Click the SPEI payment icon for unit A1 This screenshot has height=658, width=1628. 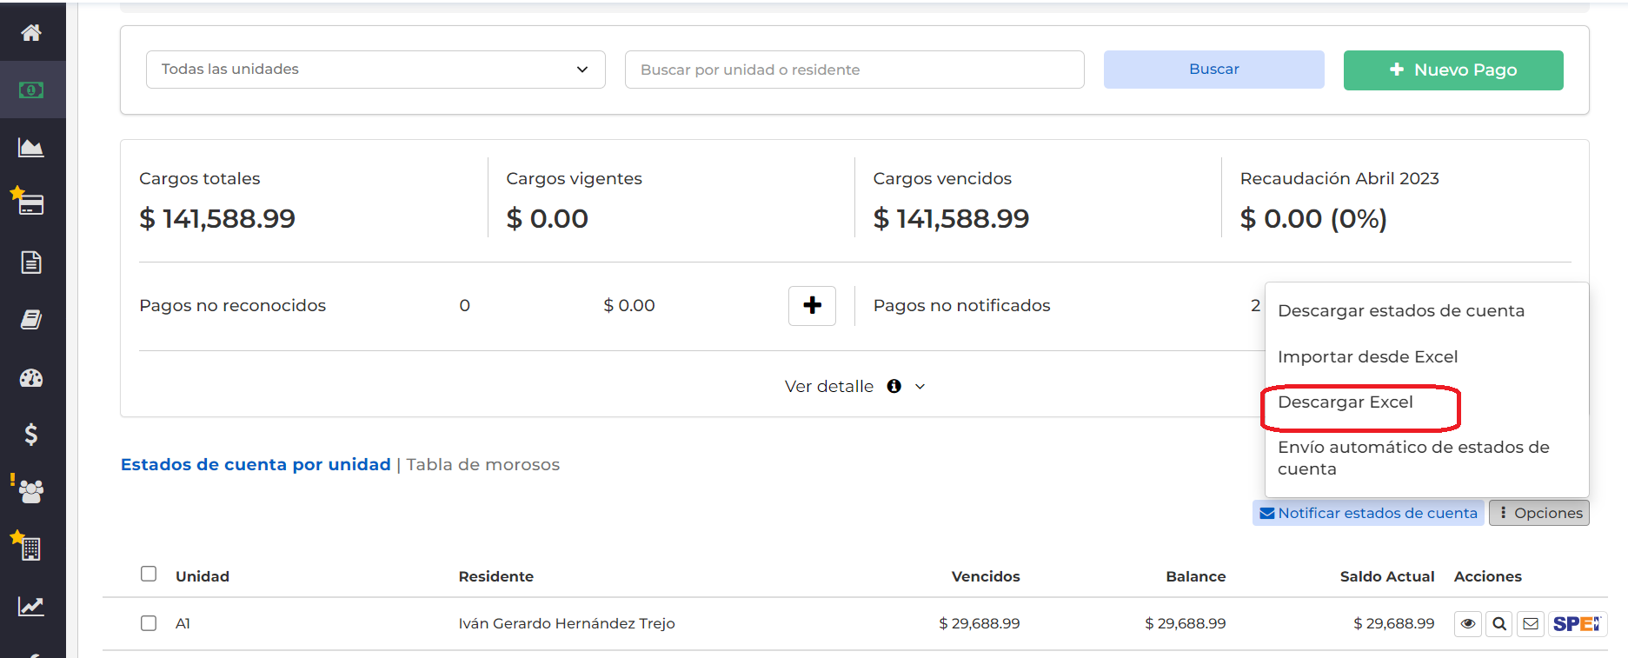(1577, 624)
